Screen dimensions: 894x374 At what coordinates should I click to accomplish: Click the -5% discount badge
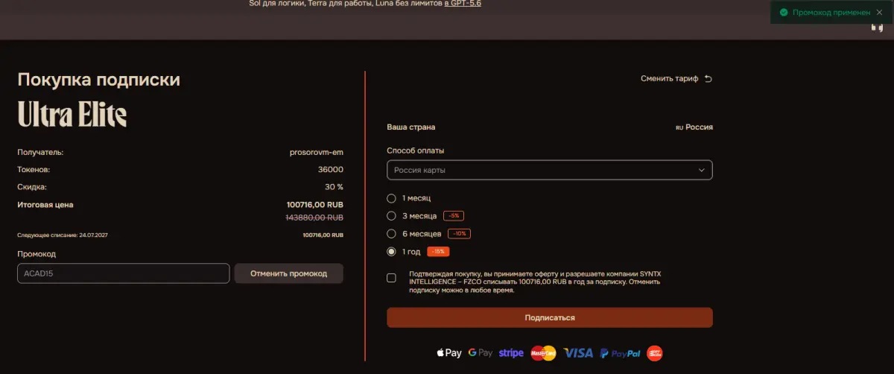[x=454, y=216]
